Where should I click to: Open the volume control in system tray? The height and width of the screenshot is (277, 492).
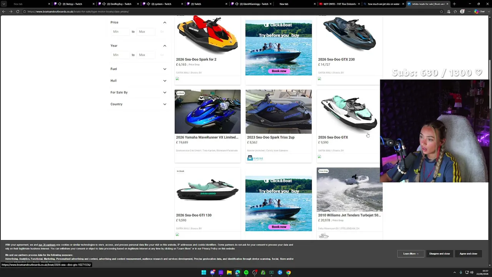pos(472,272)
